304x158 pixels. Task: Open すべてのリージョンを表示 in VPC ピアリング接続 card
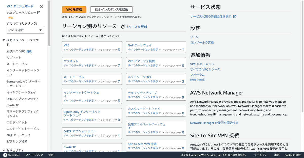pyautogui.click(x=144, y=66)
